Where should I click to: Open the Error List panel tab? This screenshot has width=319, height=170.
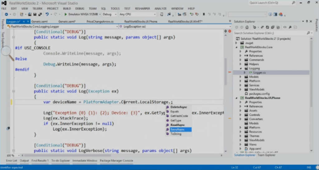[x=12, y=160]
